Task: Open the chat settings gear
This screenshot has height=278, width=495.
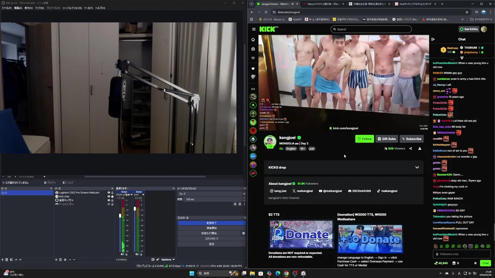Action: 475,263
